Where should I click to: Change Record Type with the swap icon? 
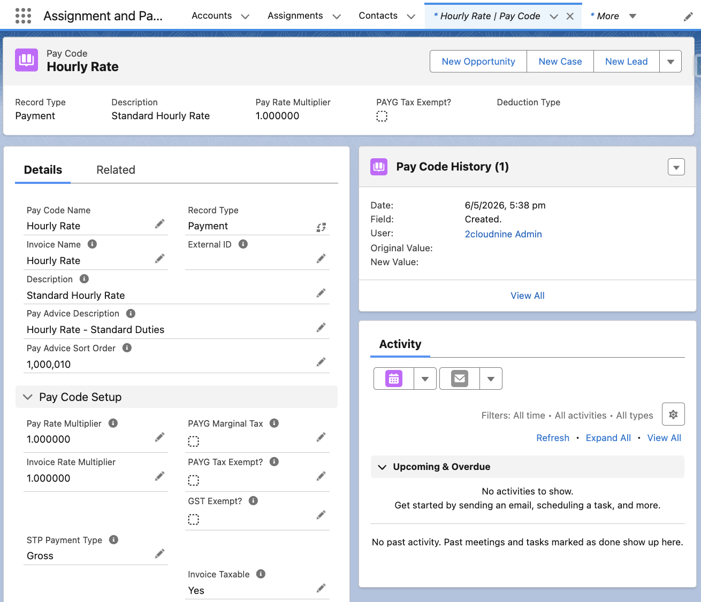coord(321,227)
